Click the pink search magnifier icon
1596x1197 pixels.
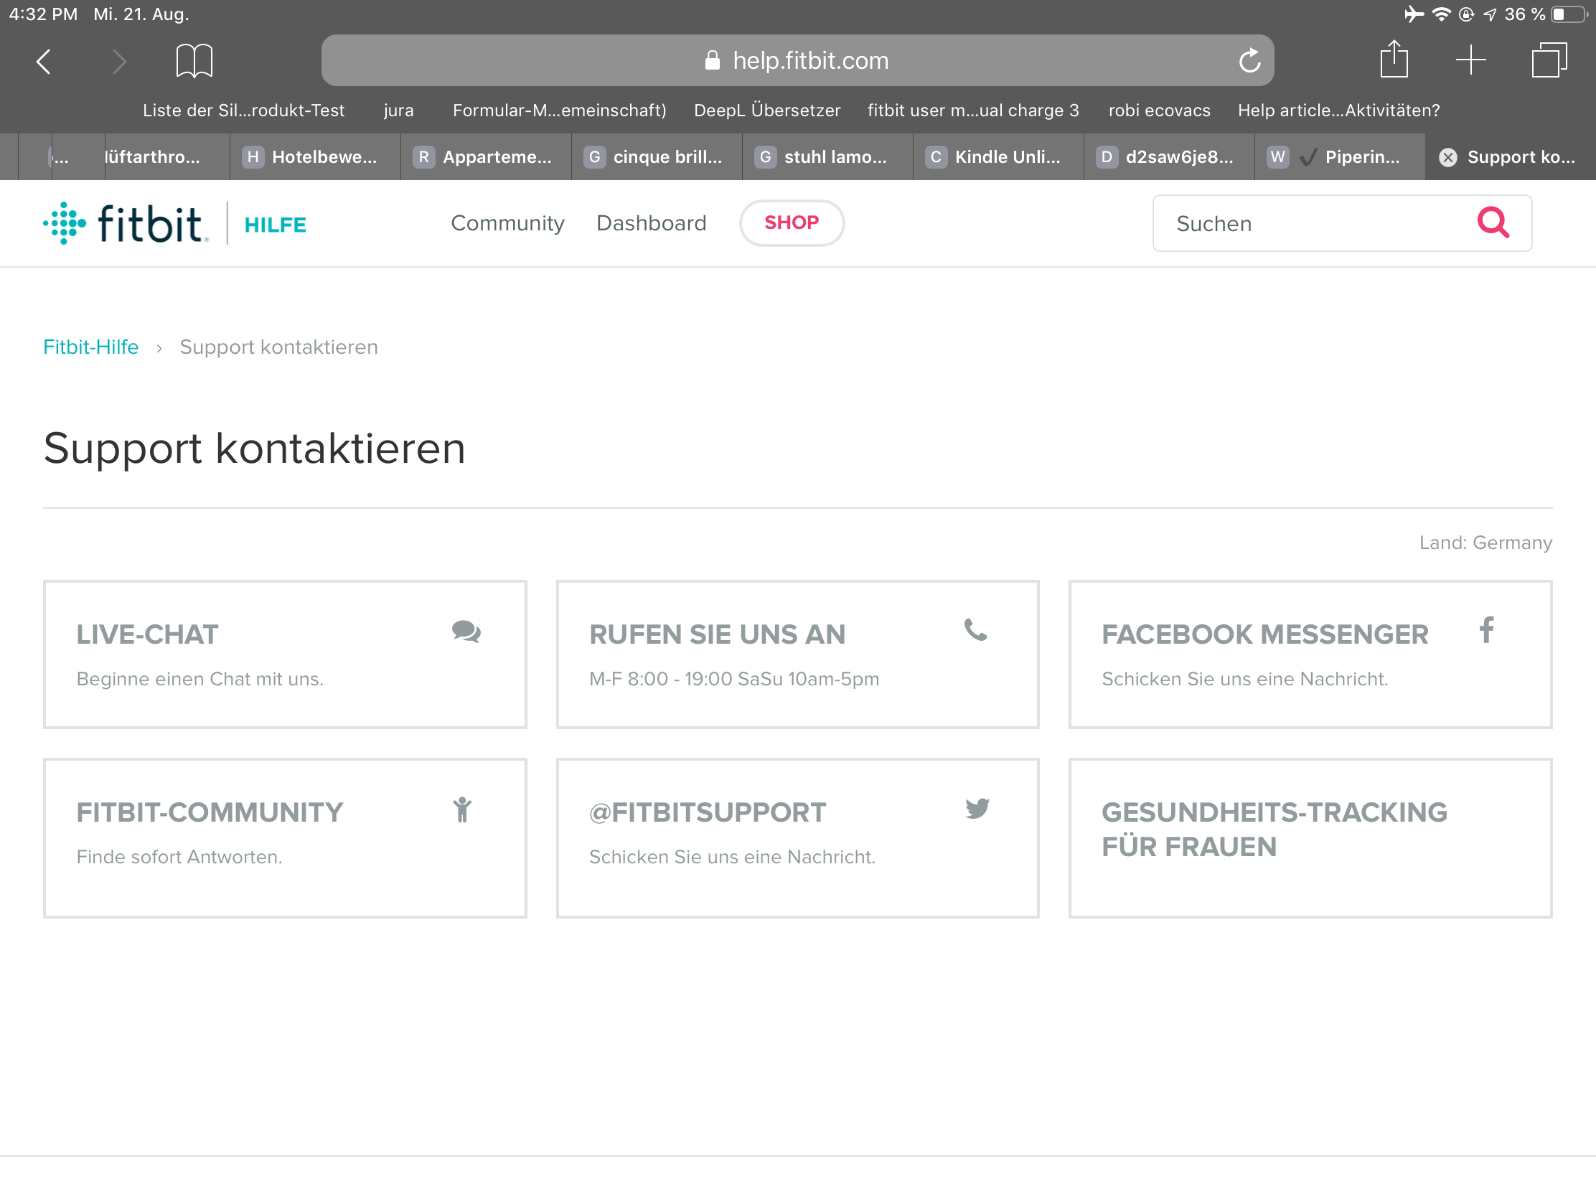[1492, 223]
